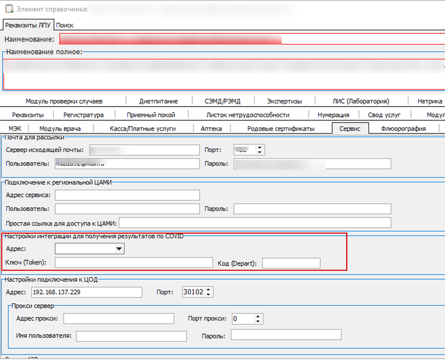
Task: Increase the ЦОД port stepper value
Action: 209,290
